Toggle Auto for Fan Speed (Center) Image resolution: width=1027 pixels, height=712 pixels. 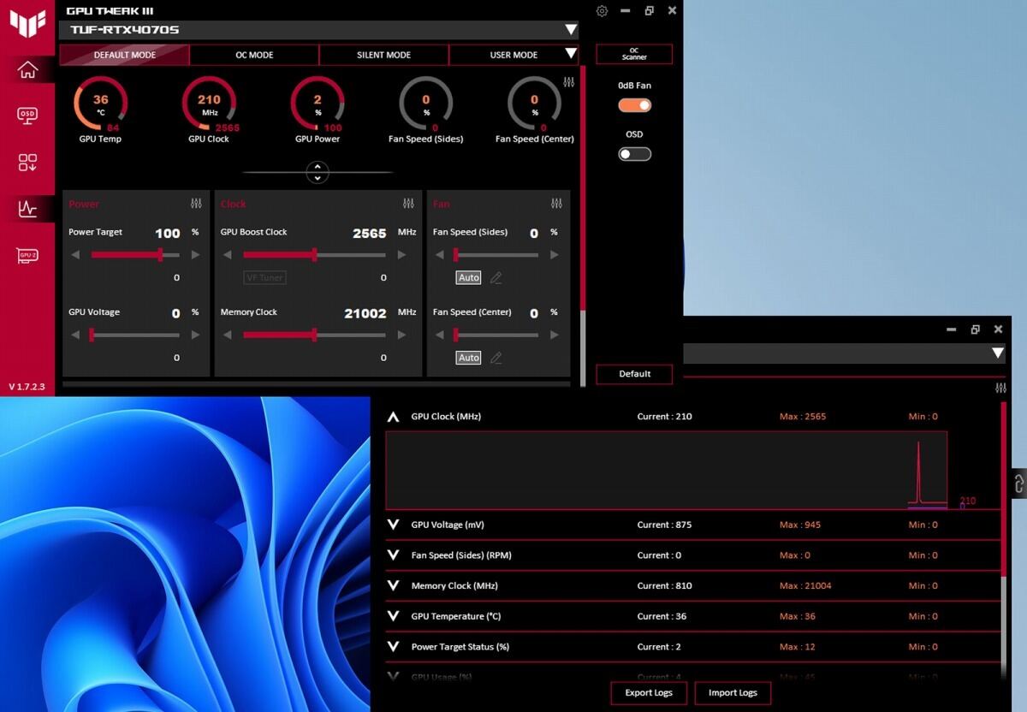[x=469, y=358]
